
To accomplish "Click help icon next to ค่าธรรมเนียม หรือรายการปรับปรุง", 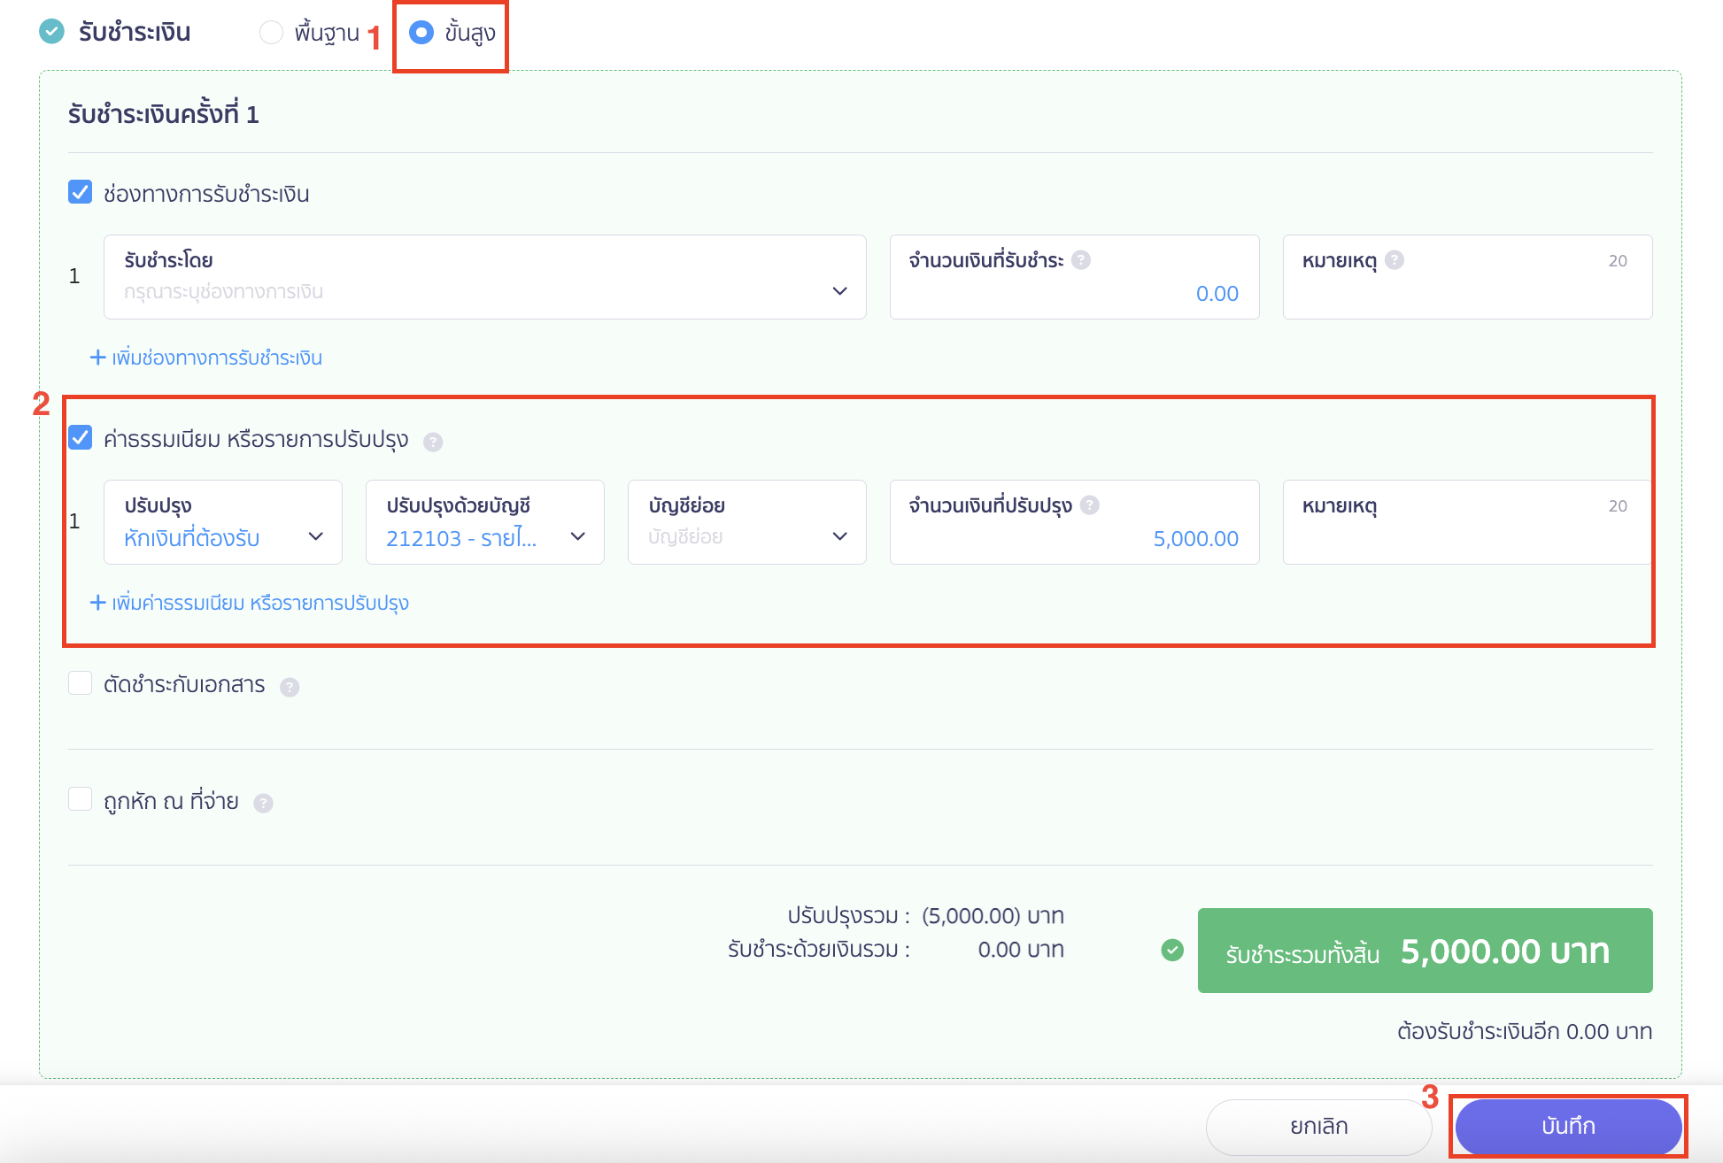I will coord(433,442).
